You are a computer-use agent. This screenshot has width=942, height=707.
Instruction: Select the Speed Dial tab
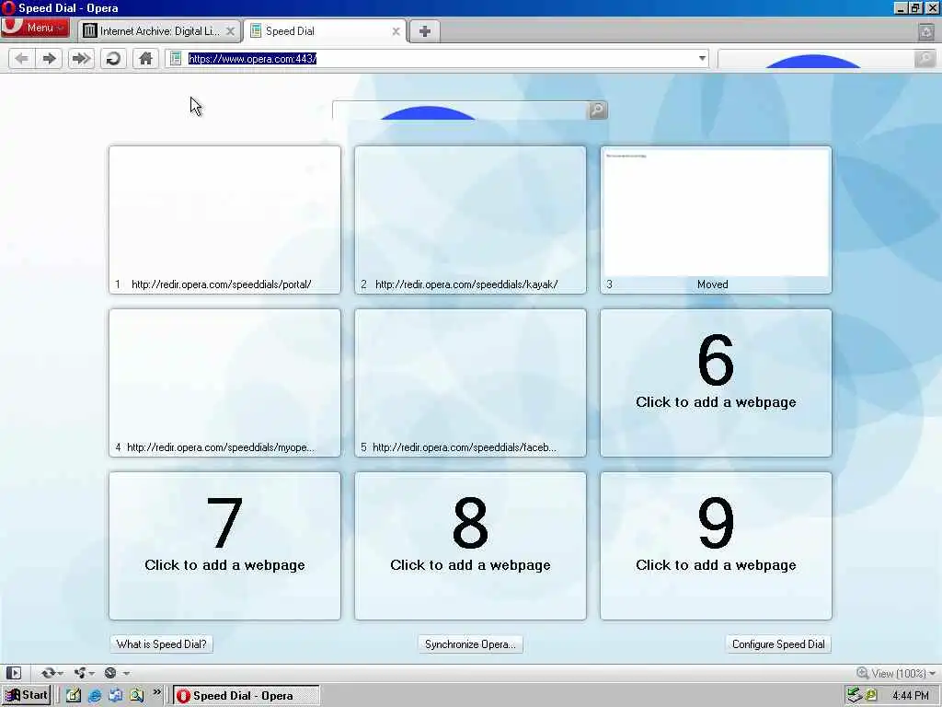coord(325,31)
